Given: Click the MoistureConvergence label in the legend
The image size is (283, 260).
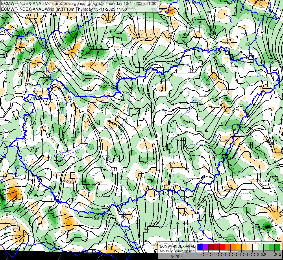Looking at the screenshot, I should [177, 251].
